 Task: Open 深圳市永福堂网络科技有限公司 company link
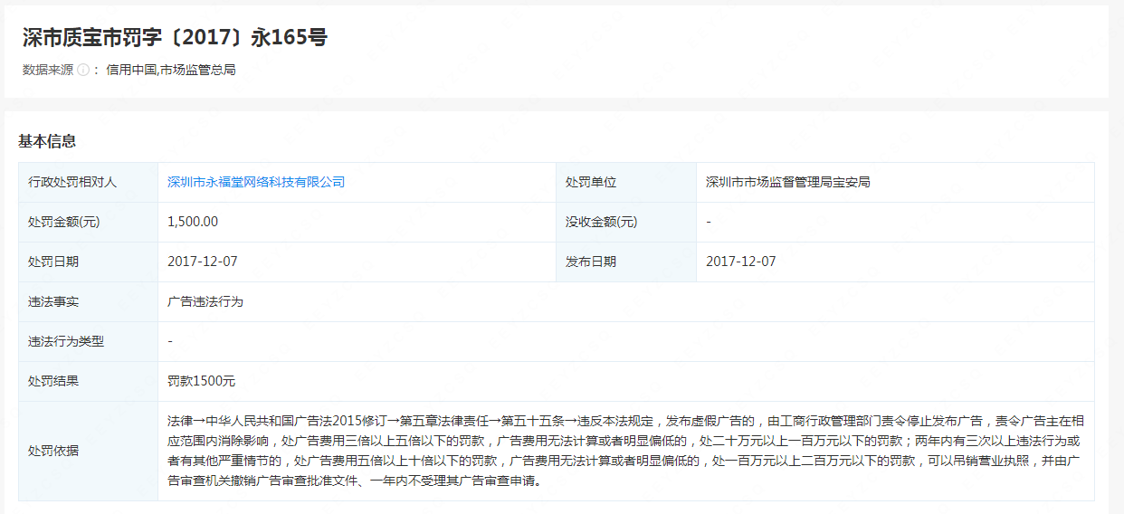click(x=256, y=182)
